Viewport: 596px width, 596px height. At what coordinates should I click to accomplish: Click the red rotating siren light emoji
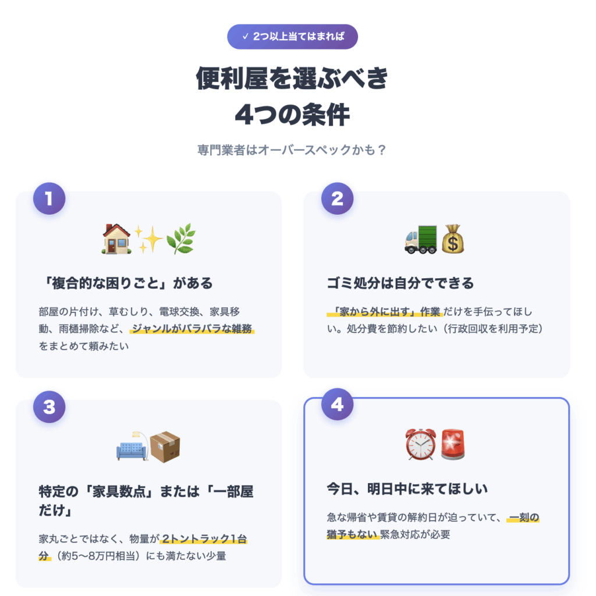453,444
